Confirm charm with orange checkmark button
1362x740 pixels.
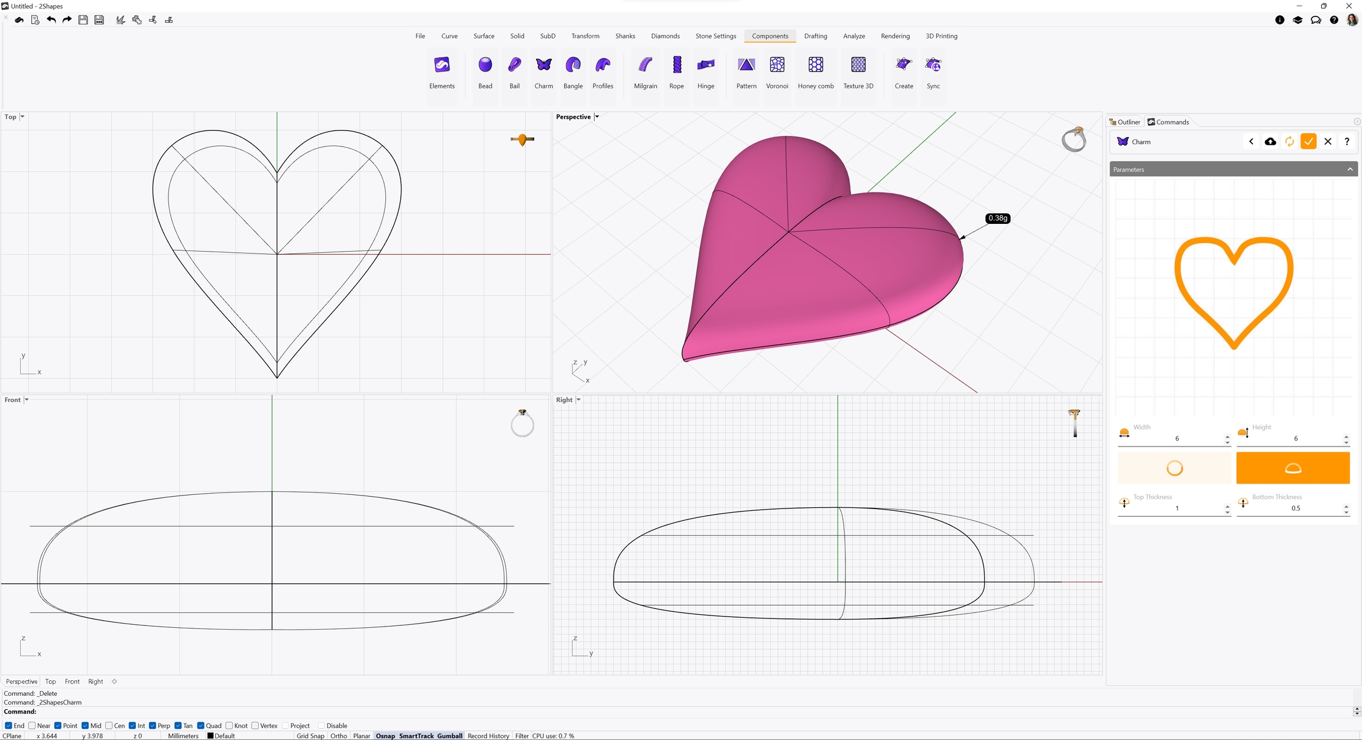tap(1308, 142)
